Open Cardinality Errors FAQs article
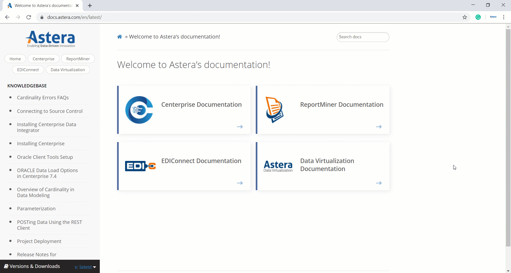Image resolution: width=511 pixels, height=273 pixels. click(43, 98)
